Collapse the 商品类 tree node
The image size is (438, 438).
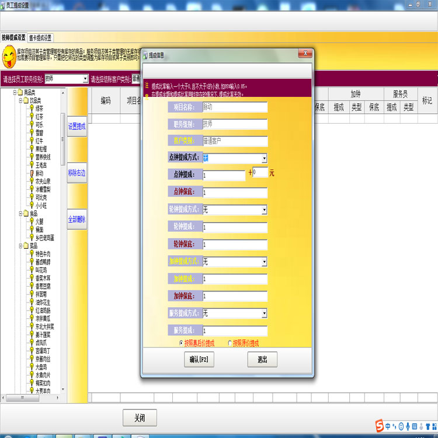coord(15,92)
